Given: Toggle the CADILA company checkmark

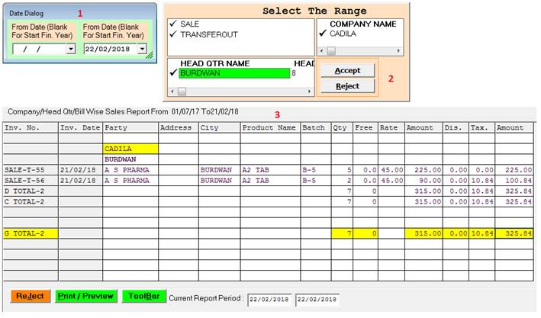Looking at the screenshot, I should pos(323,34).
